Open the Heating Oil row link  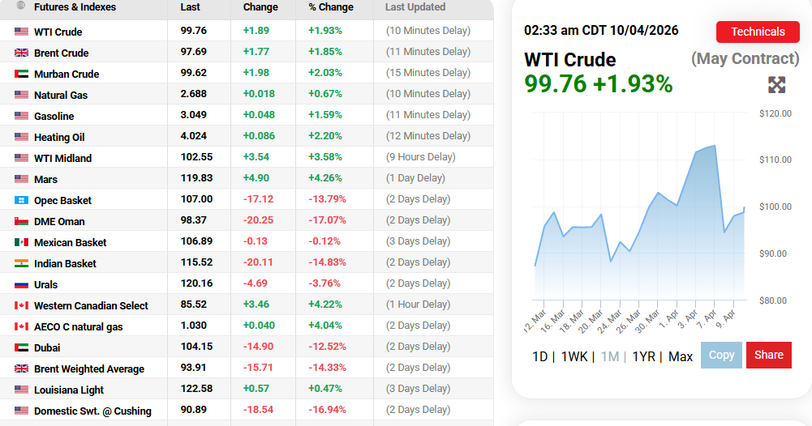pos(59,137)
